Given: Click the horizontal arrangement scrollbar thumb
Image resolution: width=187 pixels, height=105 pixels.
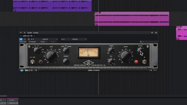Looking at the screenshot, I should 4,96.
